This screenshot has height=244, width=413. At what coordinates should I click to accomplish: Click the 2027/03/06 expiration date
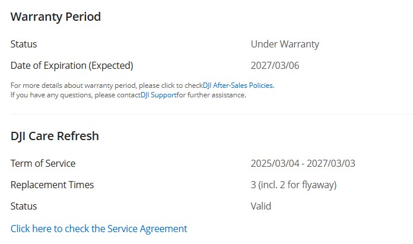point(275,65)
